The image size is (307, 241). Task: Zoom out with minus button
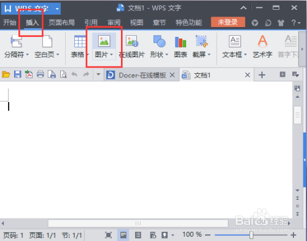208,235
